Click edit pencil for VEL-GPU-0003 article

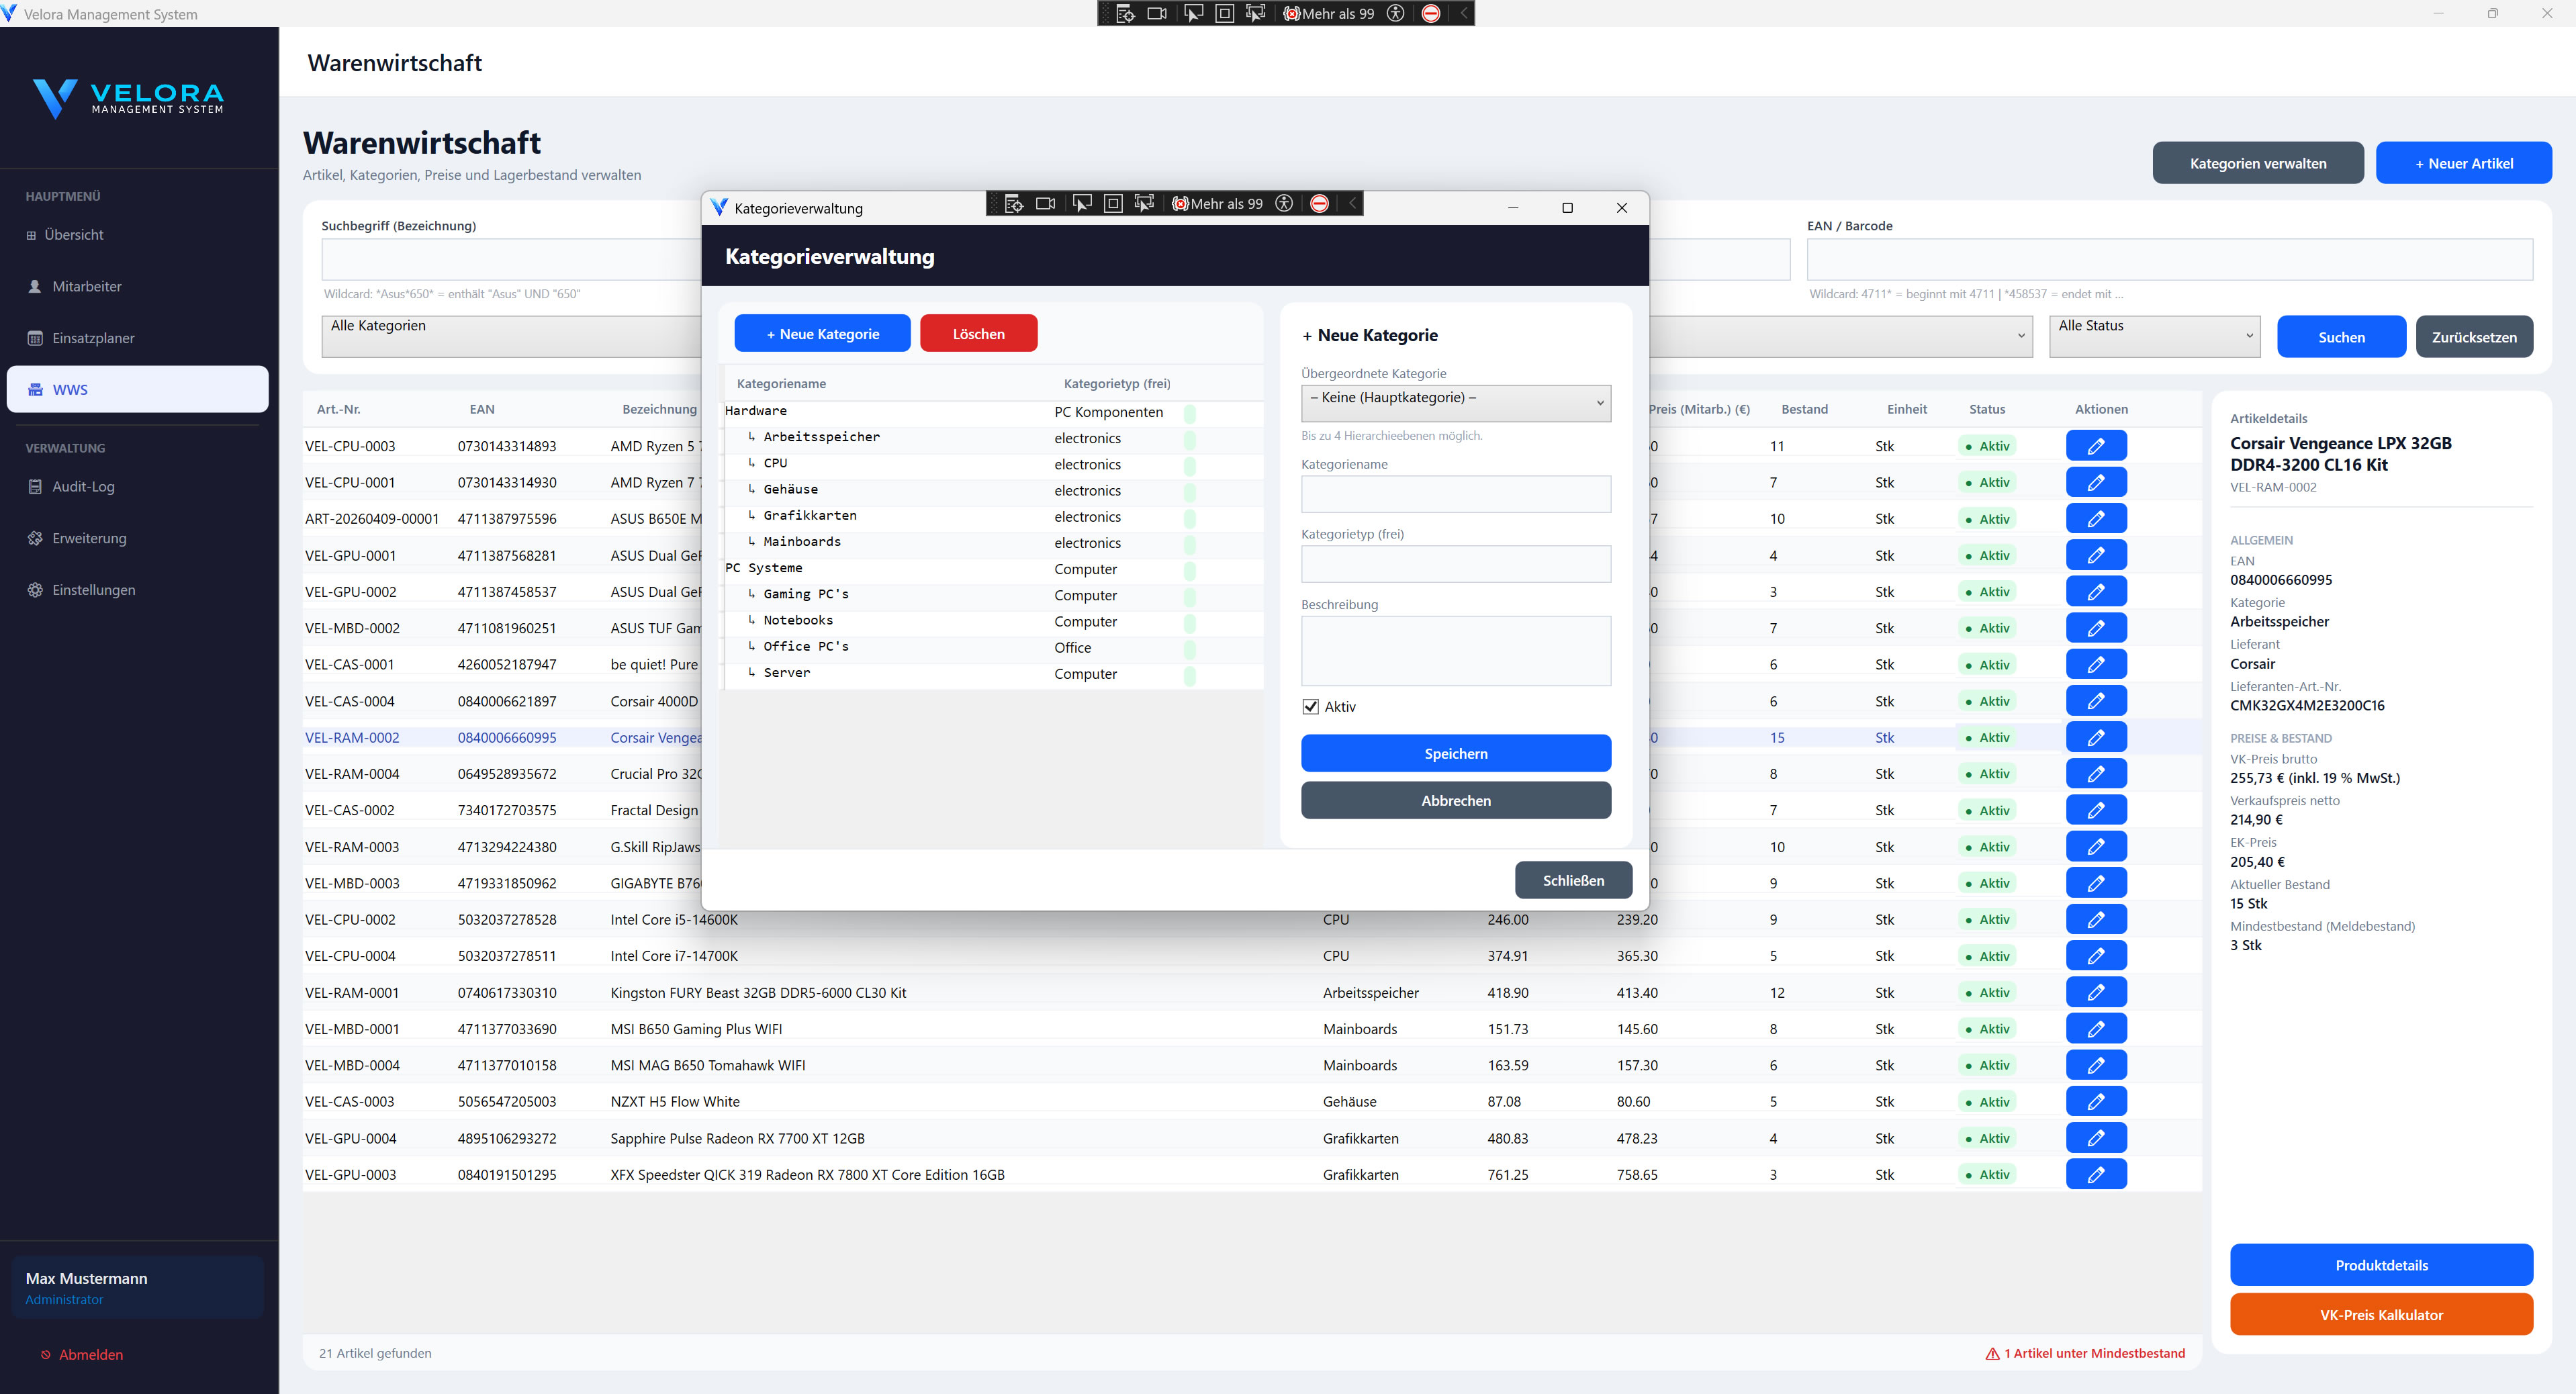point(2096,1174)
